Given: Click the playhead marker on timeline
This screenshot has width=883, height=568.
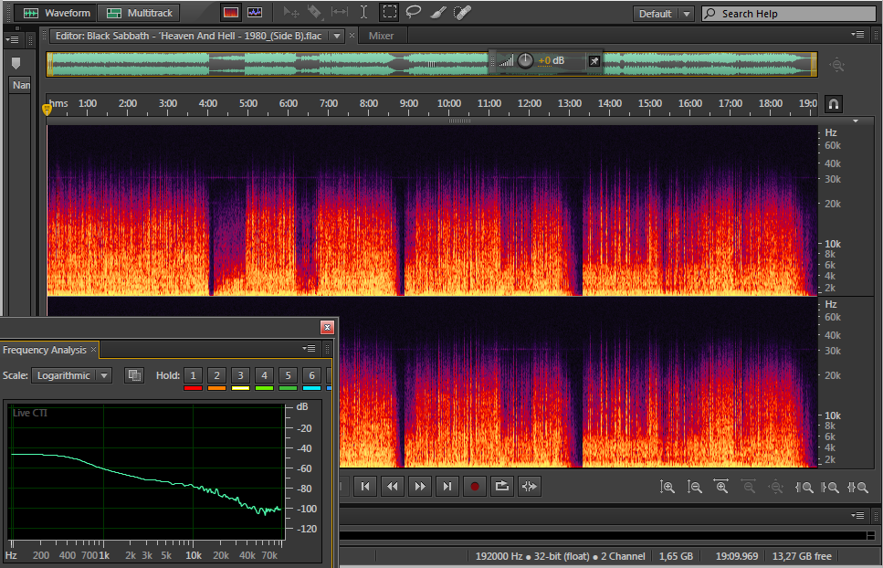Looking at the screenshot, I should [x=47, y=109].
